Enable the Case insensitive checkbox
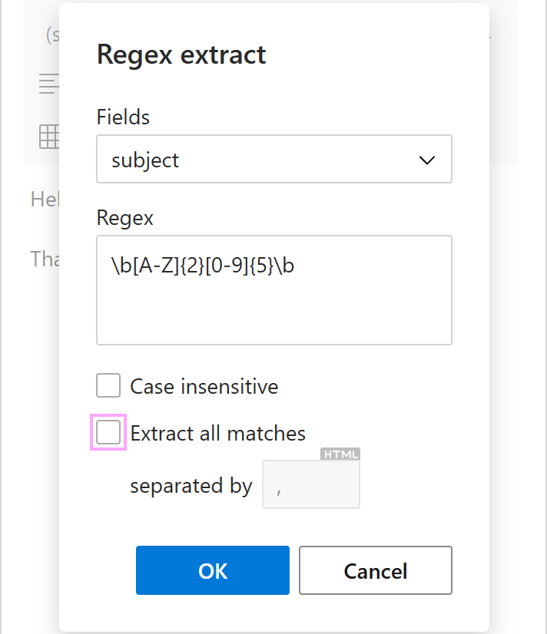 108,385
